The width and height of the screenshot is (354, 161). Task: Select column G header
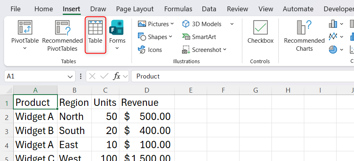click(256, 90)
